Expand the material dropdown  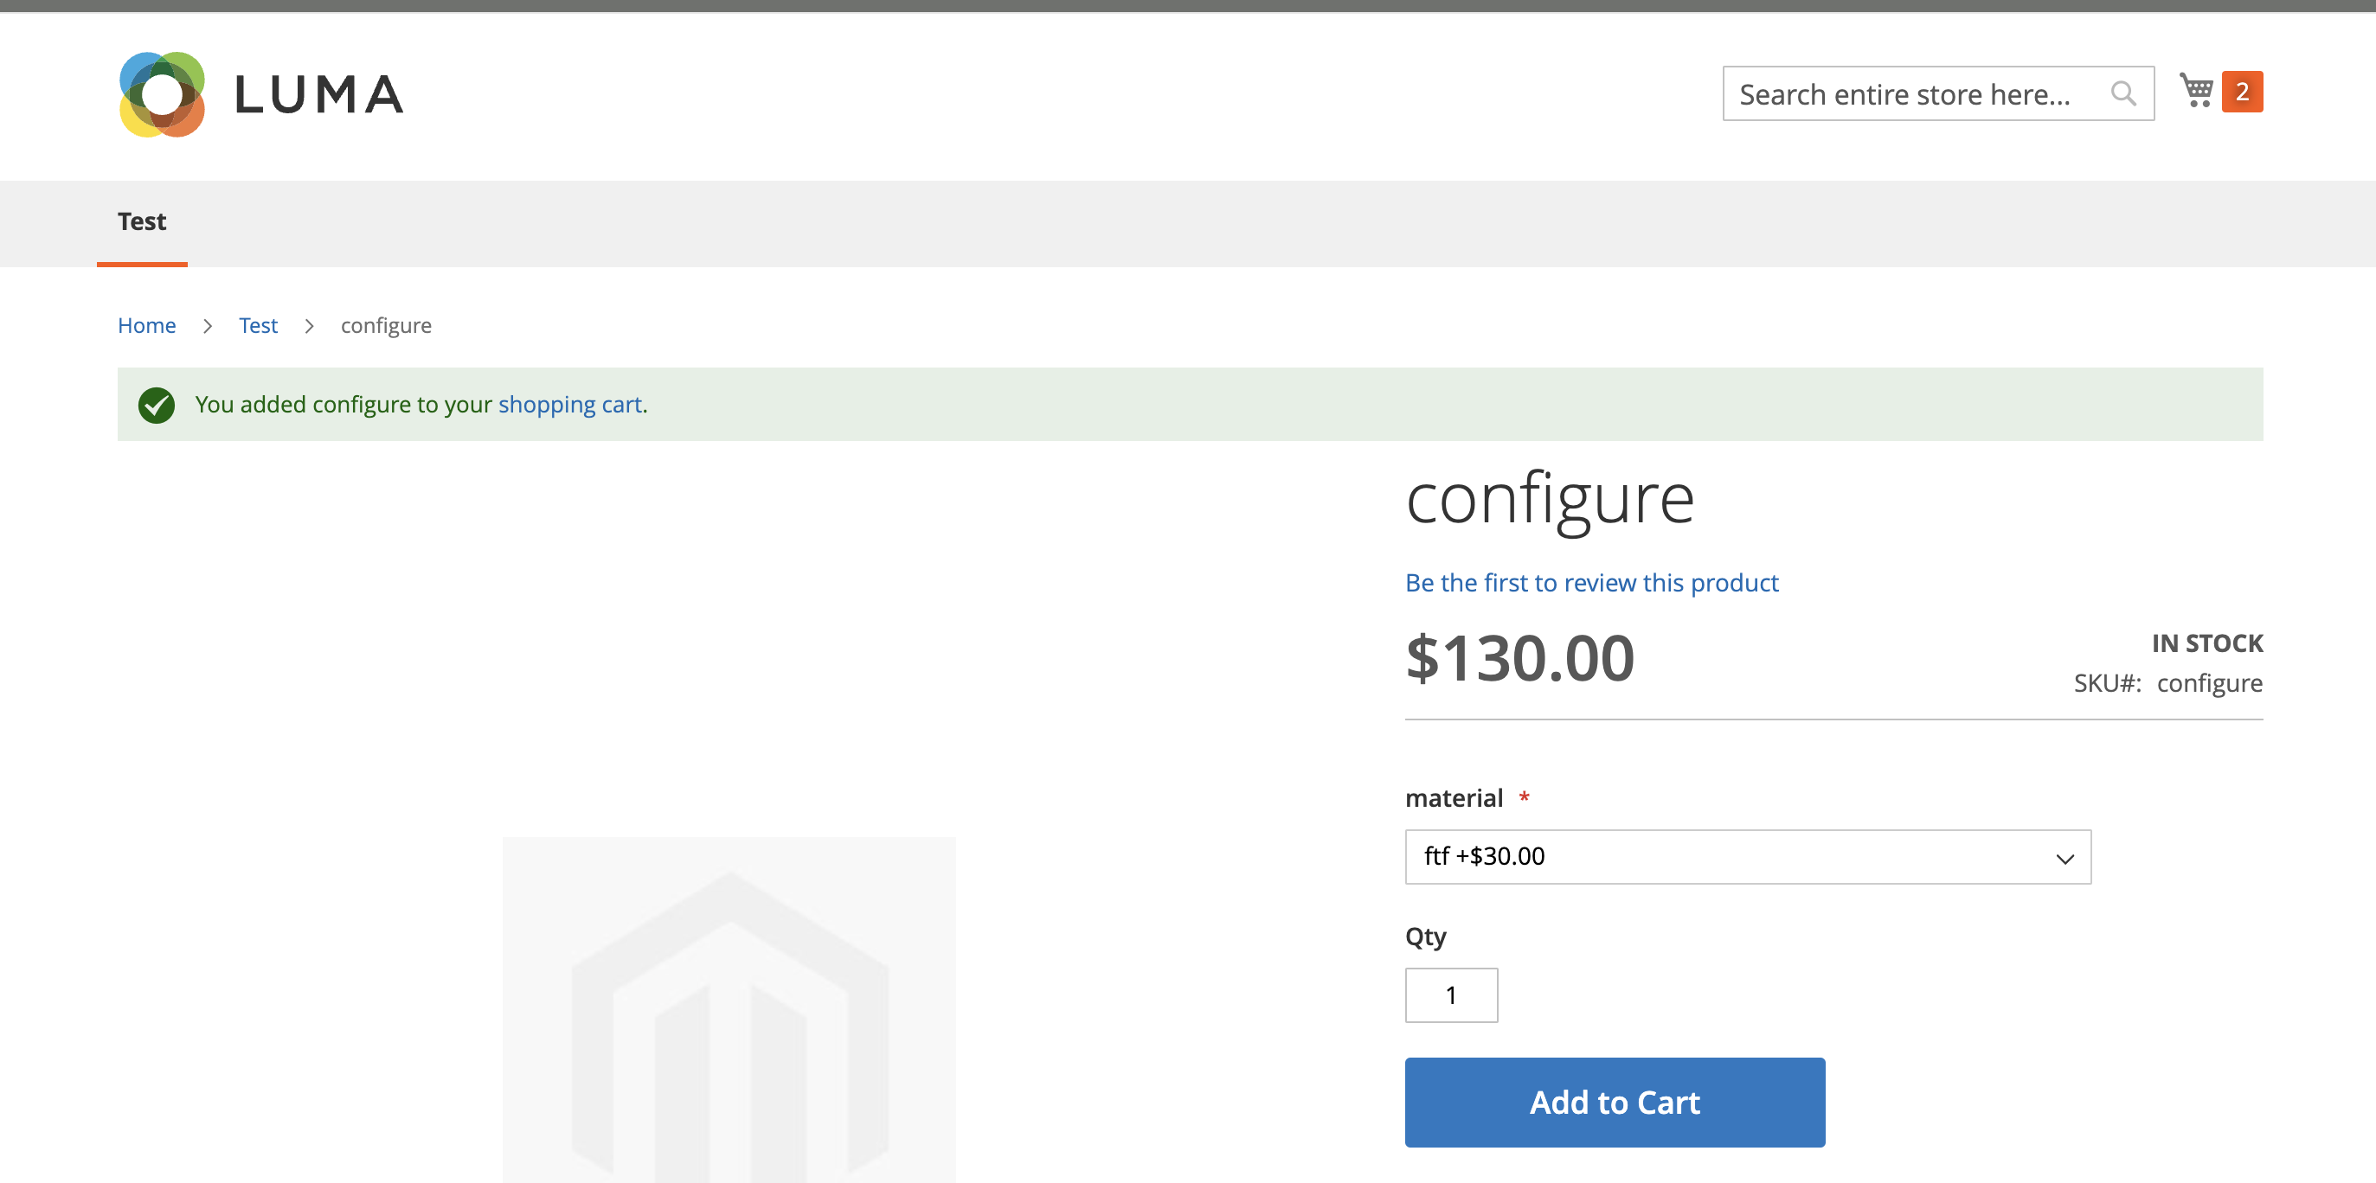coord(1748,857)
